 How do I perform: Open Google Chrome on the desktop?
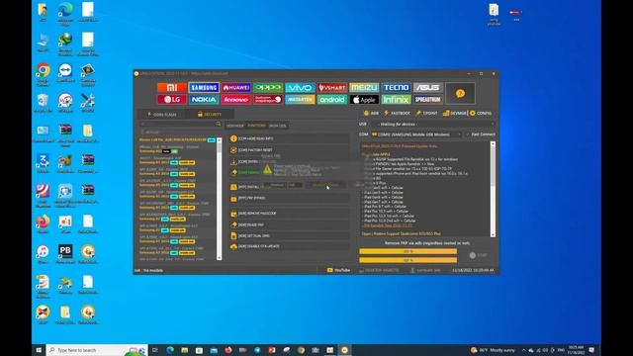[43, 74]
